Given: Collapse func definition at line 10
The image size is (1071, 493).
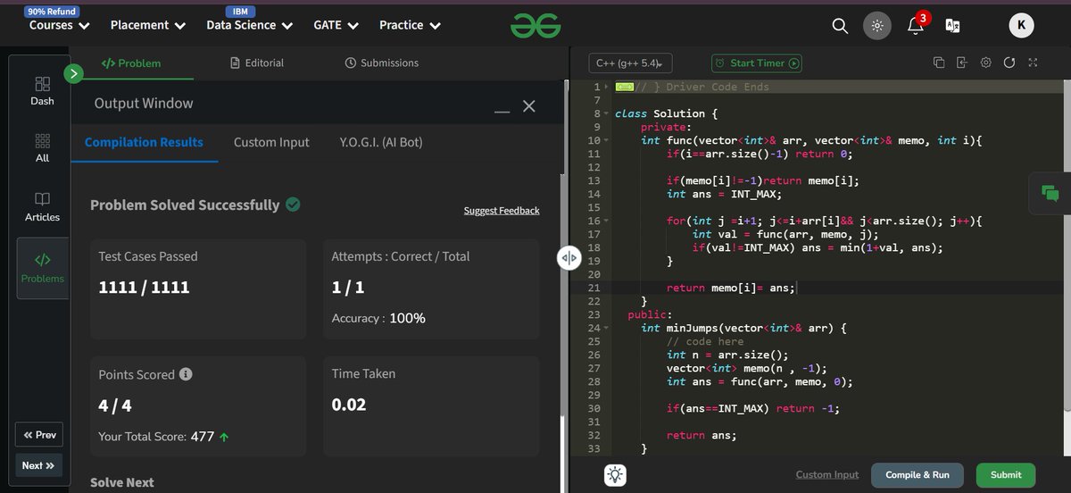Looking at the screenshot, I should [606, 141].
